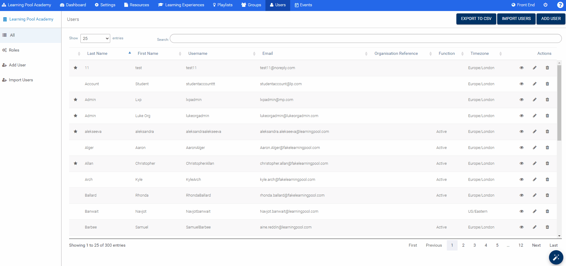
Task: Click trash icon for Rhonda Ballard
Action: point(547,195)
